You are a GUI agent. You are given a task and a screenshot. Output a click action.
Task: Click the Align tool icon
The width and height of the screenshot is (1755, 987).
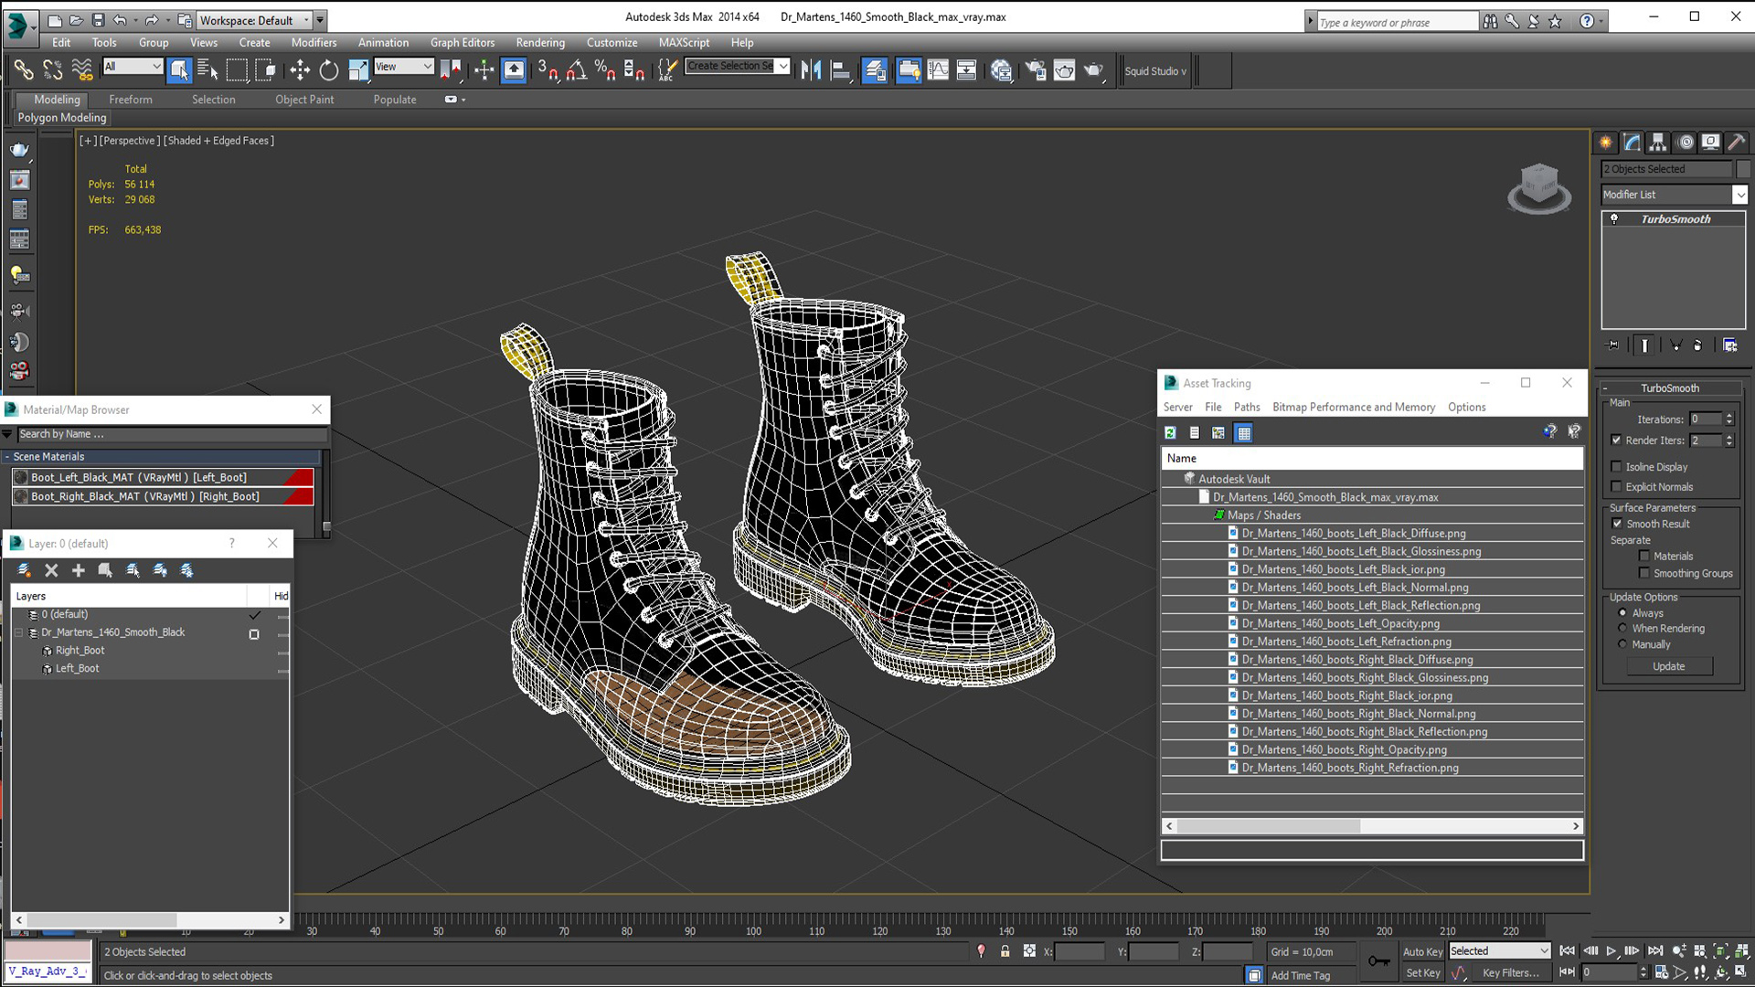(x=840, y=70)
